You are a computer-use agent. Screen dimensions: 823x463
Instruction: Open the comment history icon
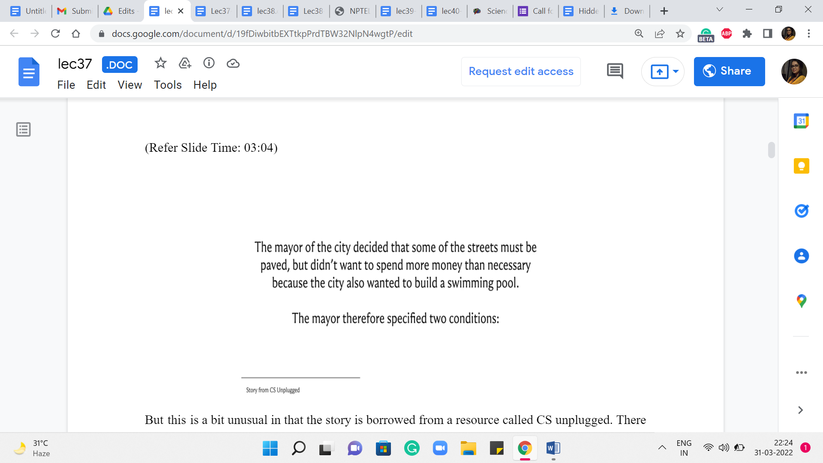[x=615, y=71]
